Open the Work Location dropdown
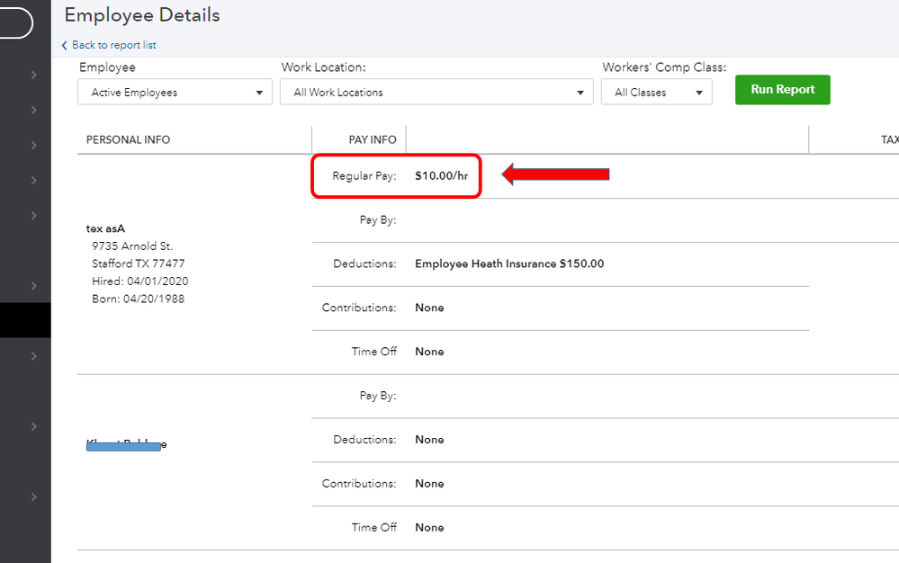 pyautogui.click(x=436, y=93)
